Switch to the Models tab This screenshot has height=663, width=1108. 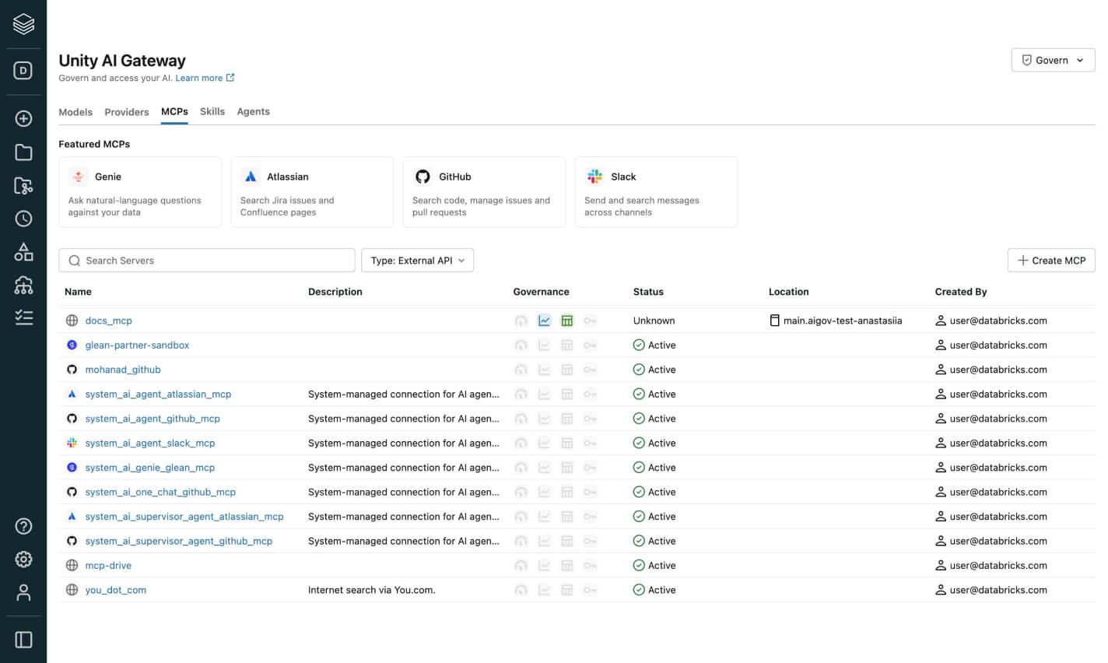[75, 112]
